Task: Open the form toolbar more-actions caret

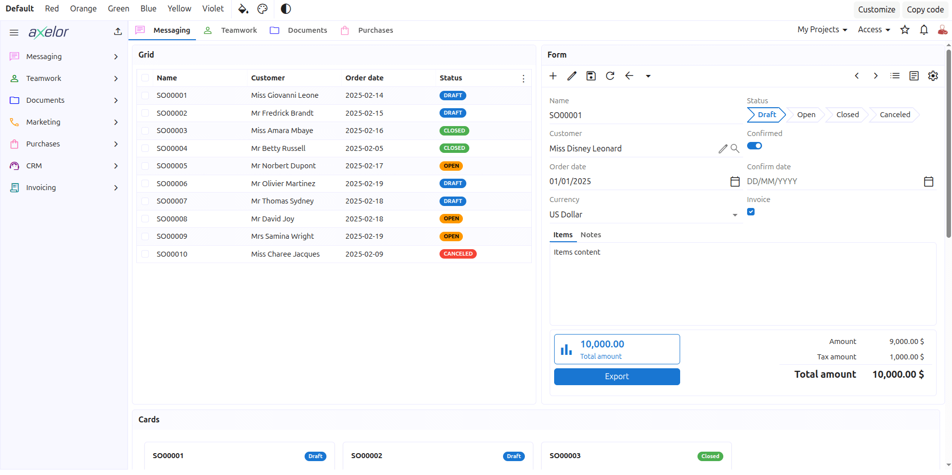Action: click(648, 76)
